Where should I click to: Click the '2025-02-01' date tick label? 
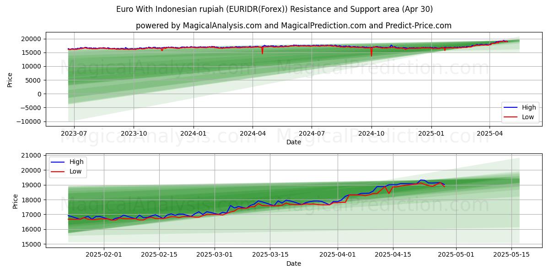click(x=104, y=255)
